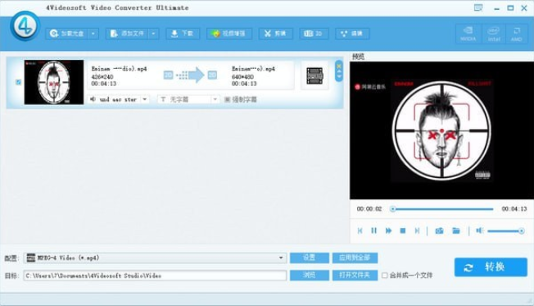Minimize the Video Converter window
The image size is (534, 306).
coord(497,8)
